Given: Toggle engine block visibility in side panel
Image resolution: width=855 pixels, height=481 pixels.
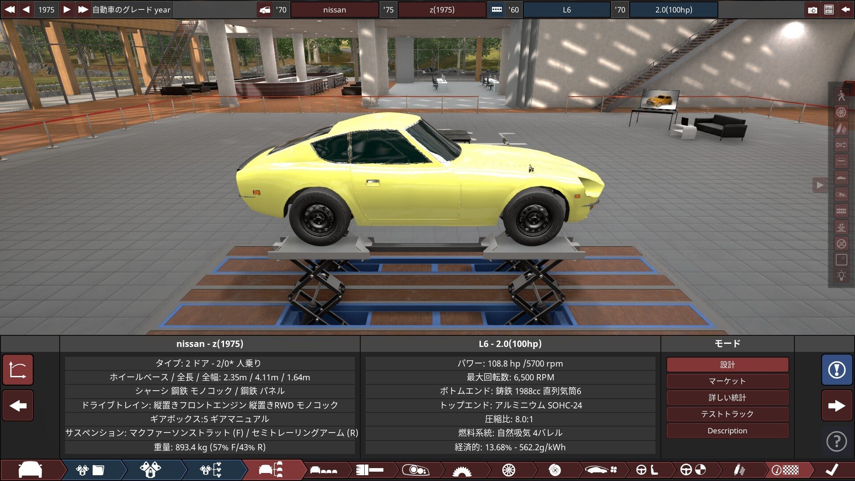Looking at the screenshot, I should pos(841,211).
